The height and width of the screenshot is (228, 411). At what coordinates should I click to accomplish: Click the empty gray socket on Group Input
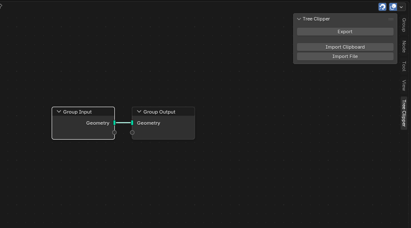tap(114, 132)
